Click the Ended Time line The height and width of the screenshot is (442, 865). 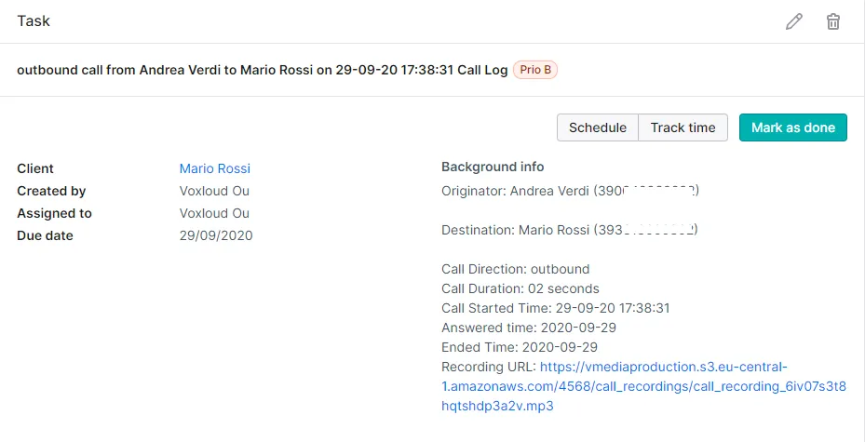click(x=519, y=347)
